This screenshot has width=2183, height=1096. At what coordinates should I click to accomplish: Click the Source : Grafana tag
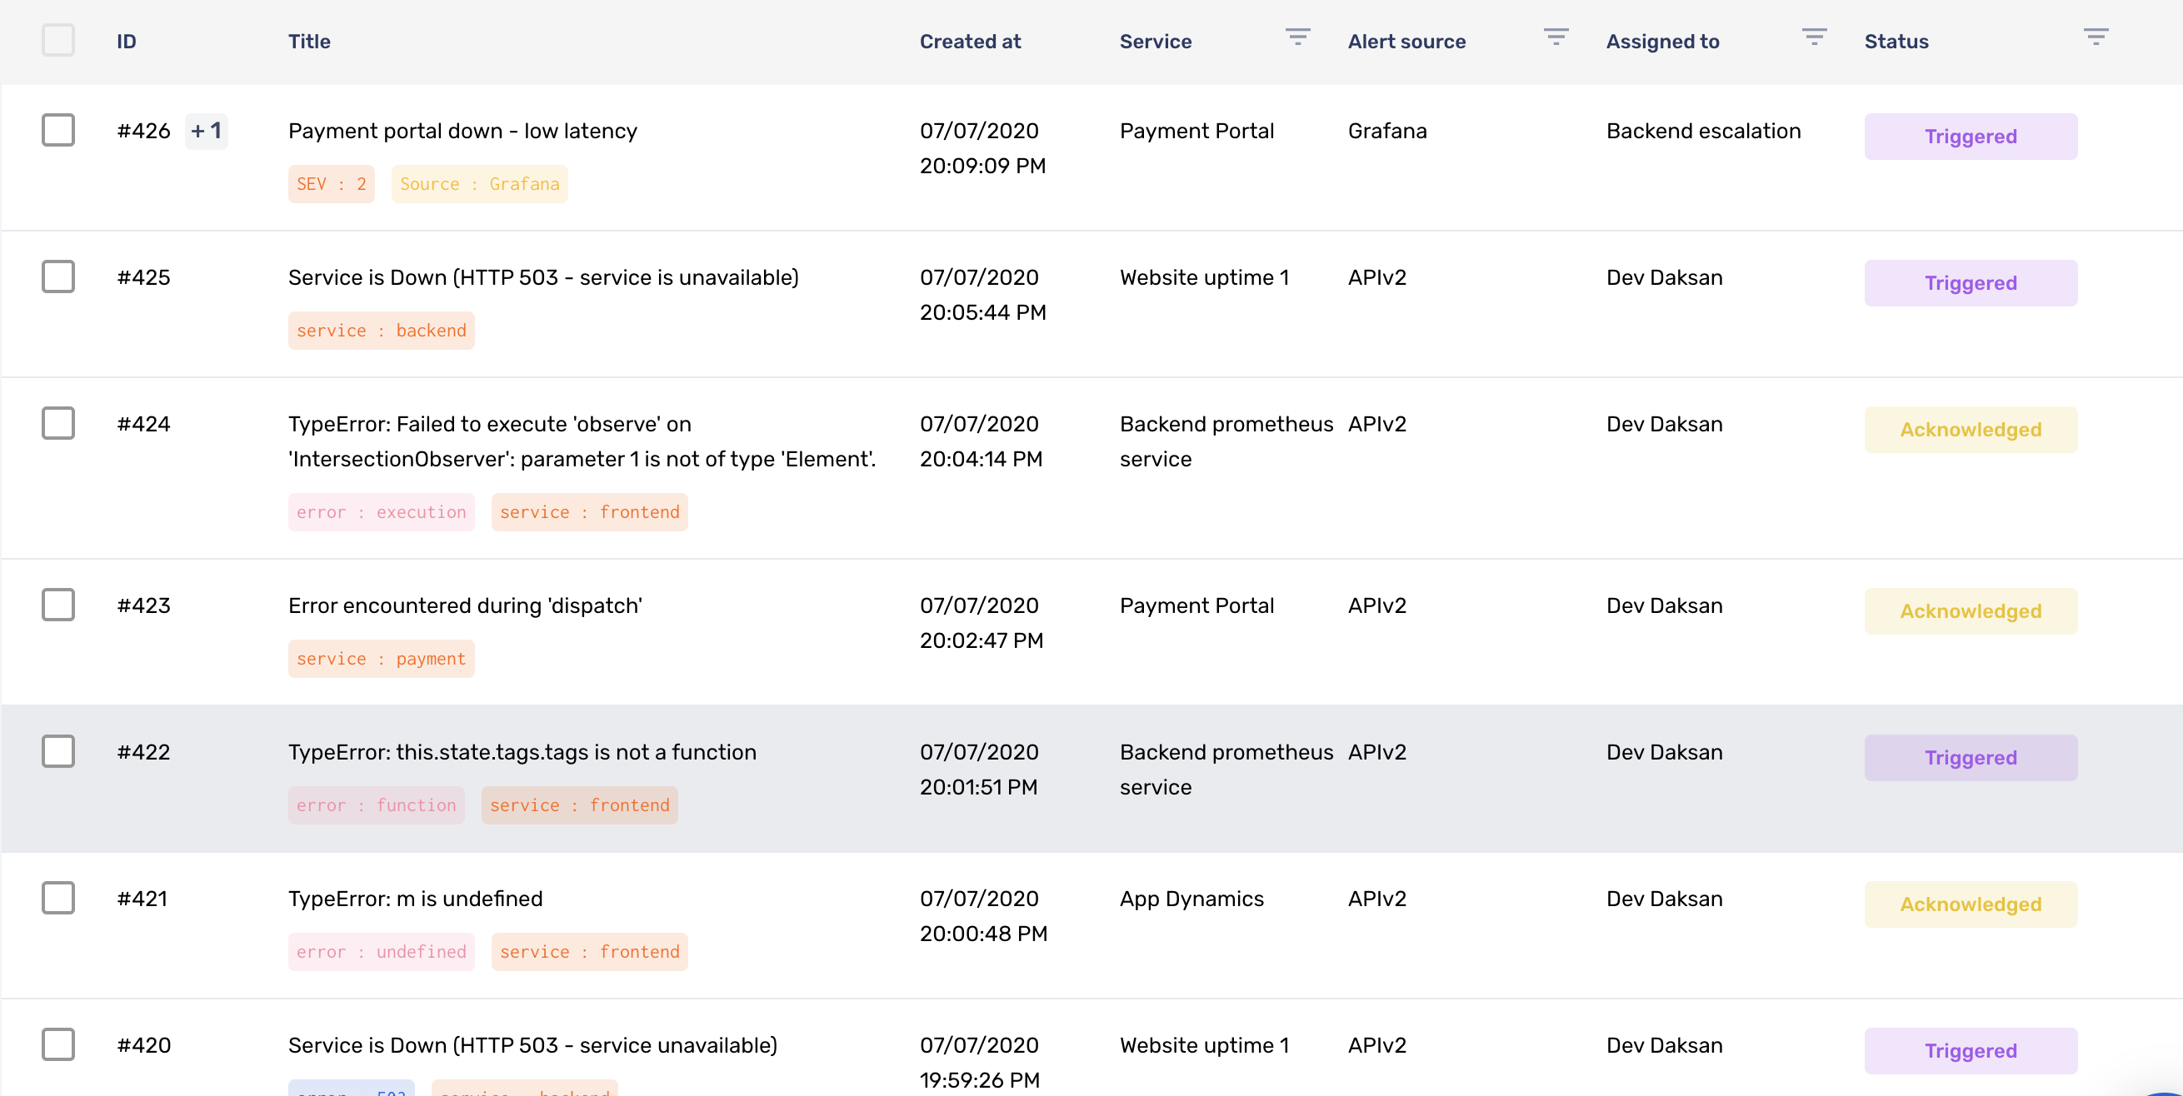[479, 184]
